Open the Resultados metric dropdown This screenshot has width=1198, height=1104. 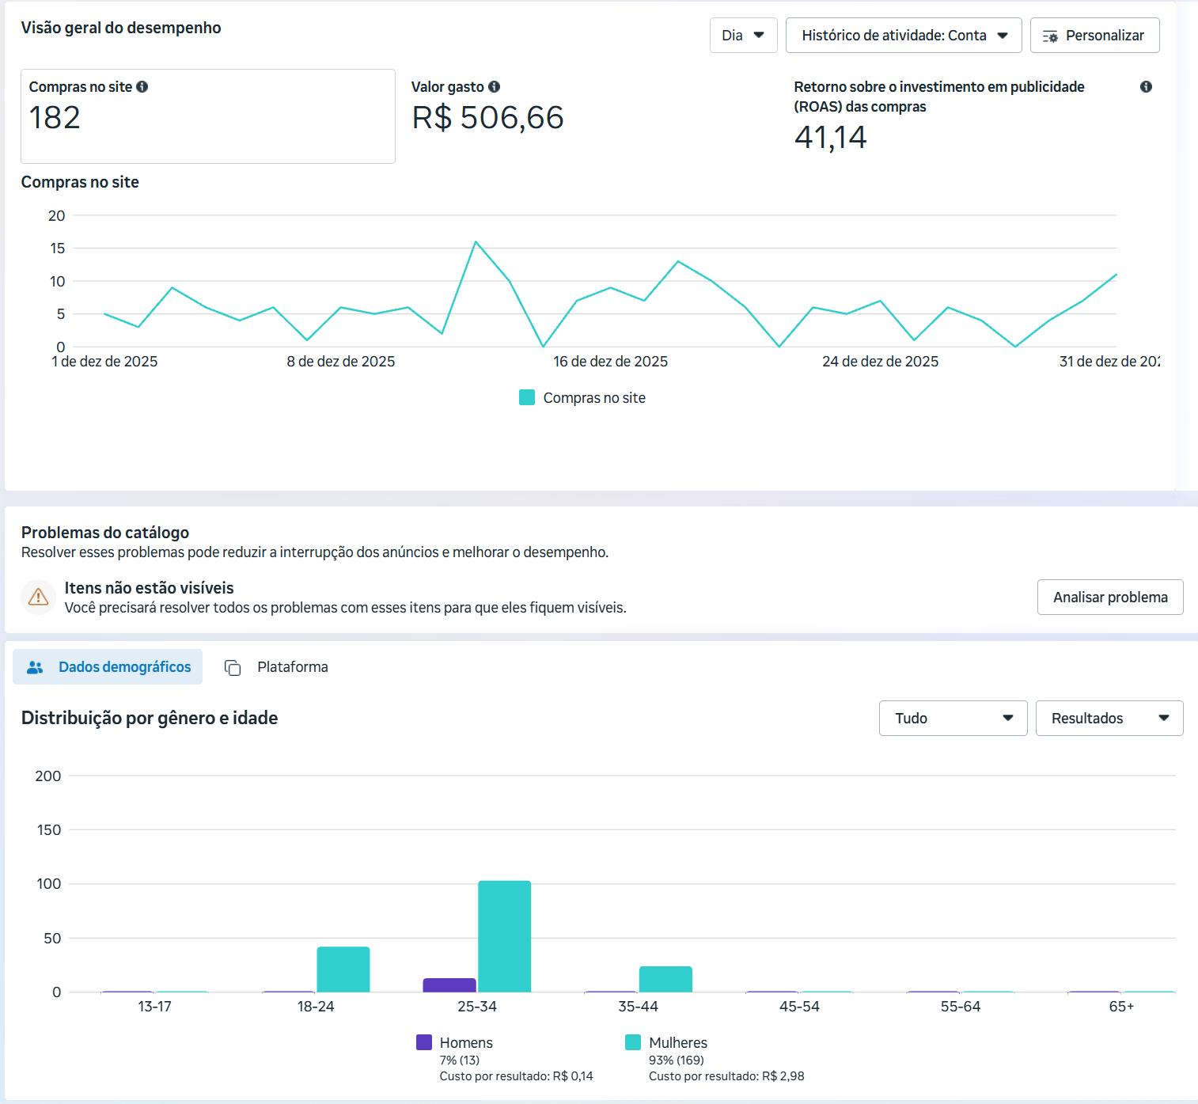(x=1109, y=718)
